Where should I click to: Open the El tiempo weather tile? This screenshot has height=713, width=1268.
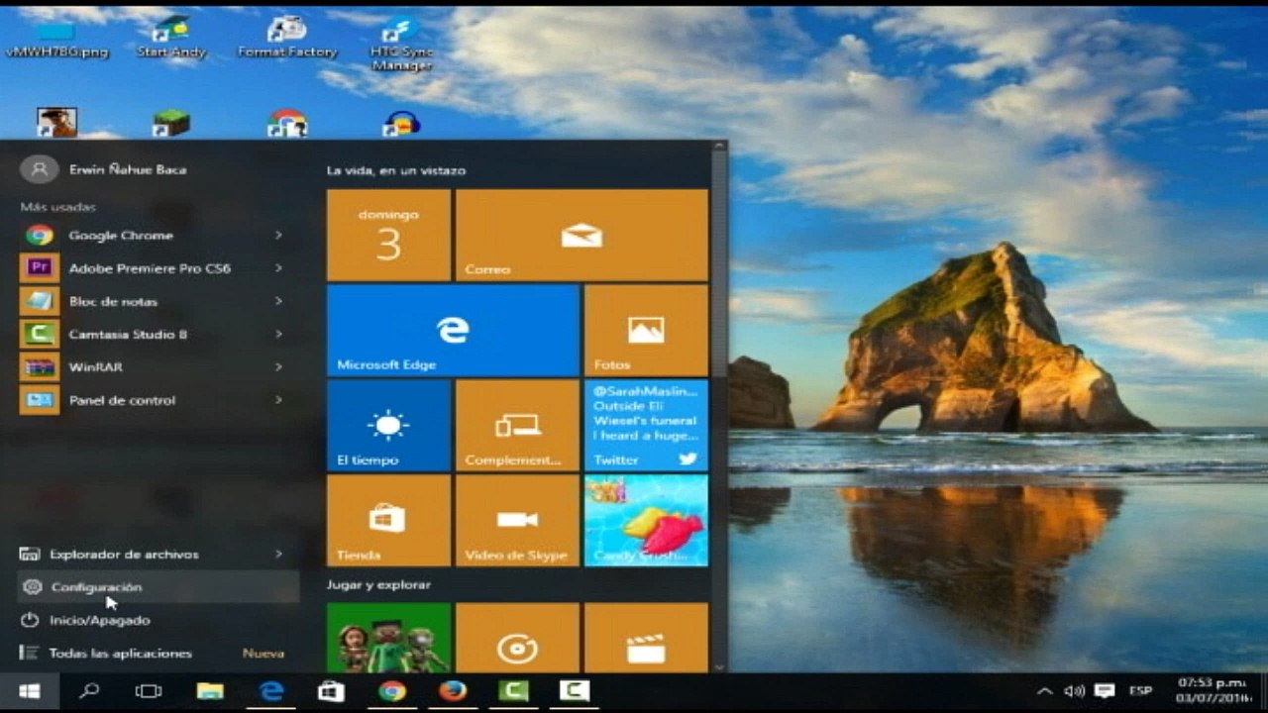coord(388,426)
